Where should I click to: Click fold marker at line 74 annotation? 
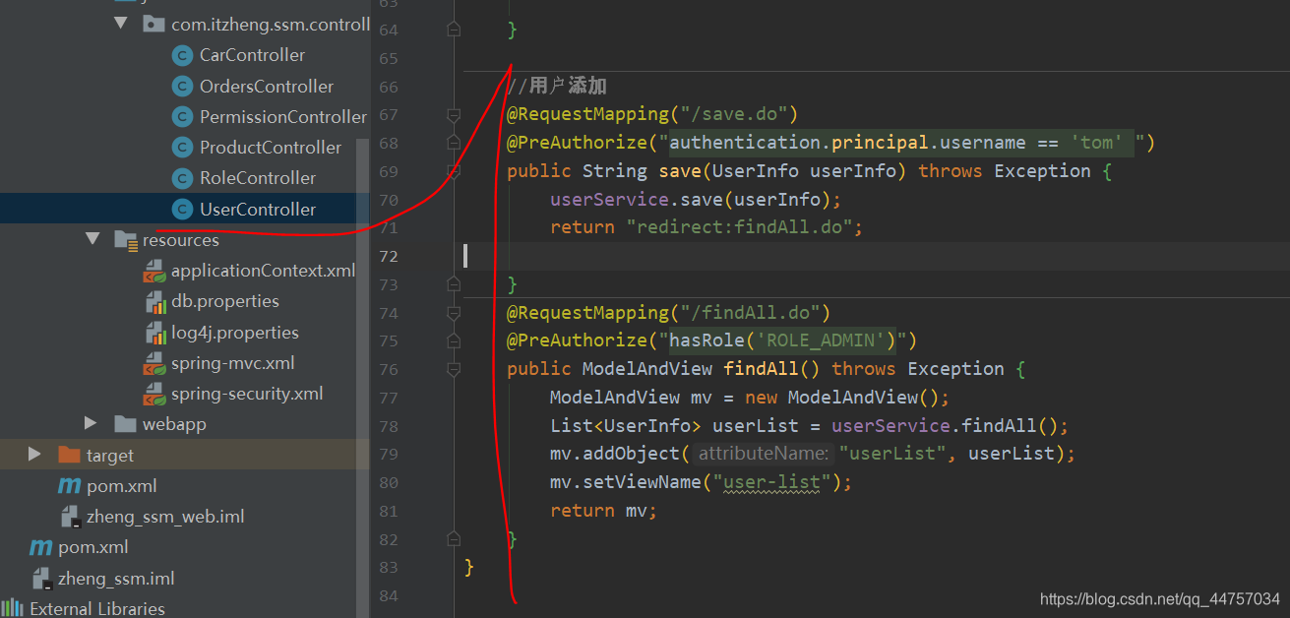point(454,313)
